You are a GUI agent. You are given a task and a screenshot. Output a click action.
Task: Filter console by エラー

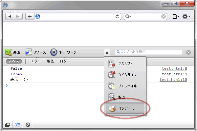tap(36, 61)
